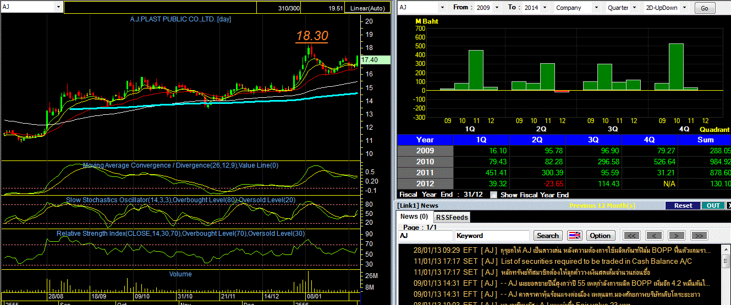Click the Previous 12 Month(s) label

coord(603,206)
